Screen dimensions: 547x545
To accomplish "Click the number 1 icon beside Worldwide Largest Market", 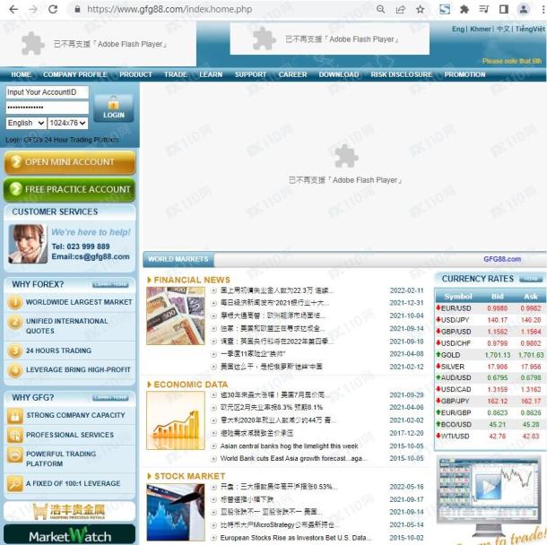I will (15, 302).
